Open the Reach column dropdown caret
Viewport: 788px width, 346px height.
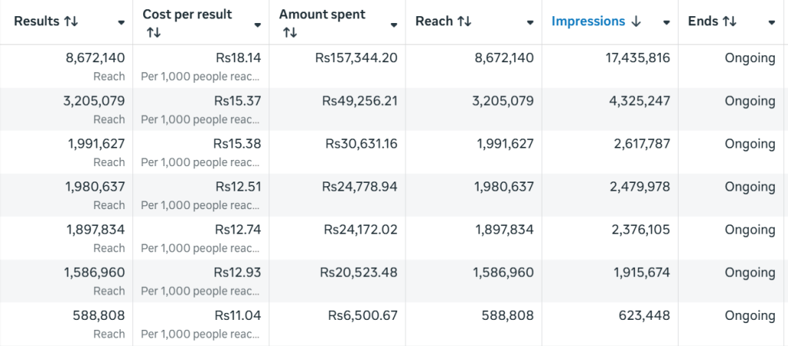click(530, 23)
